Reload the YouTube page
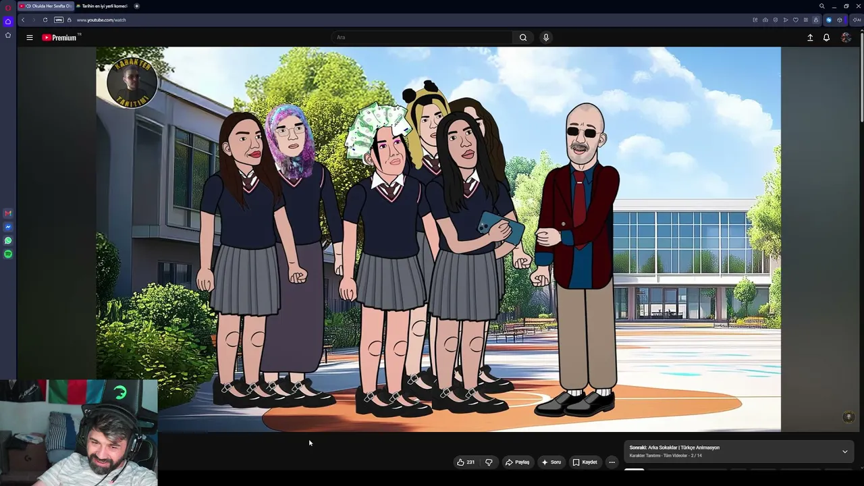This screenshot has height=486, width=864. point(45,20)
